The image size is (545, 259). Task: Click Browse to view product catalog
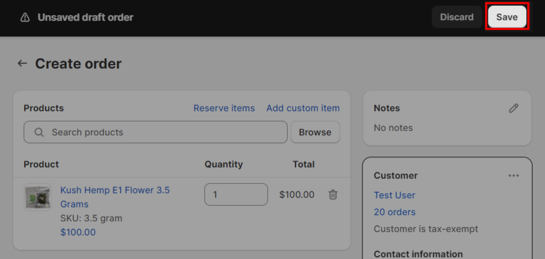tap(315, 132)
